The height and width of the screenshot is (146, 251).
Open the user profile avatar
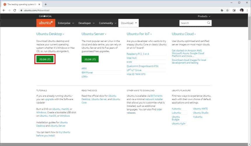[242, 10]
